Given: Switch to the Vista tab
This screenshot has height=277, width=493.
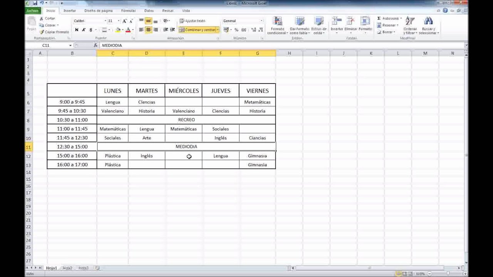Looking at the screenshot, I should point(186,11).
